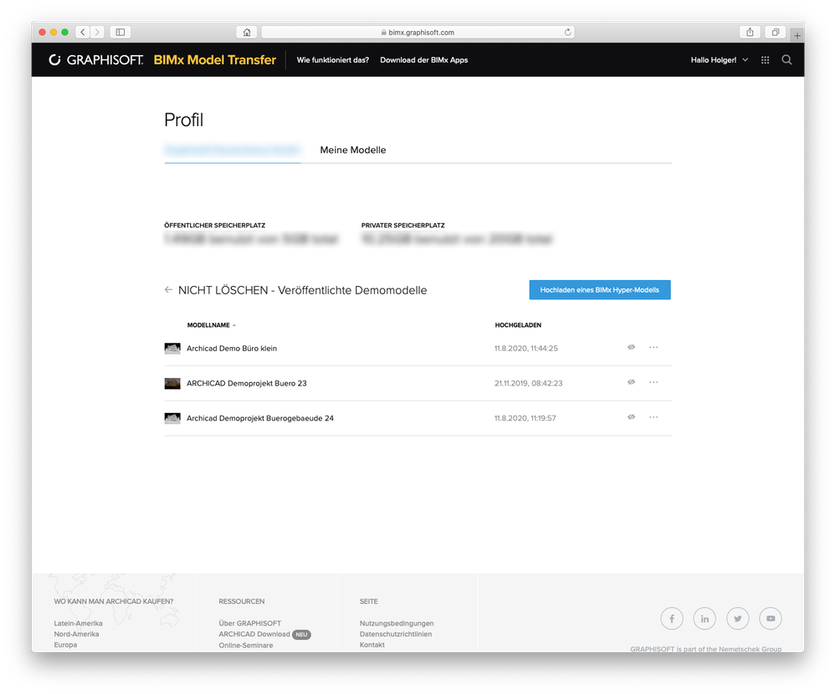Toggle visibility of Archicad Demo Büro klein
This screenshot has width=836, height=694.
[631, 347]
